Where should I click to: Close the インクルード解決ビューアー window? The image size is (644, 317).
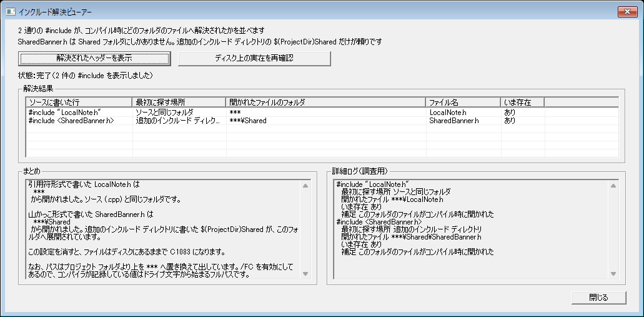628,12
